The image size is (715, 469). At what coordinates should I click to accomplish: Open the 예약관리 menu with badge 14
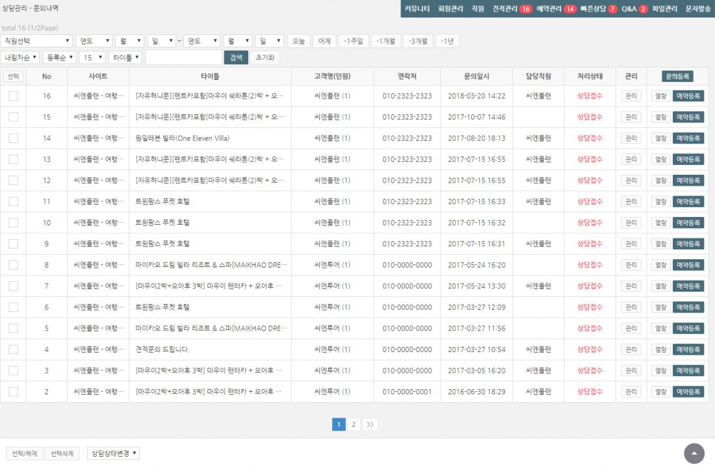pos(556,8)
